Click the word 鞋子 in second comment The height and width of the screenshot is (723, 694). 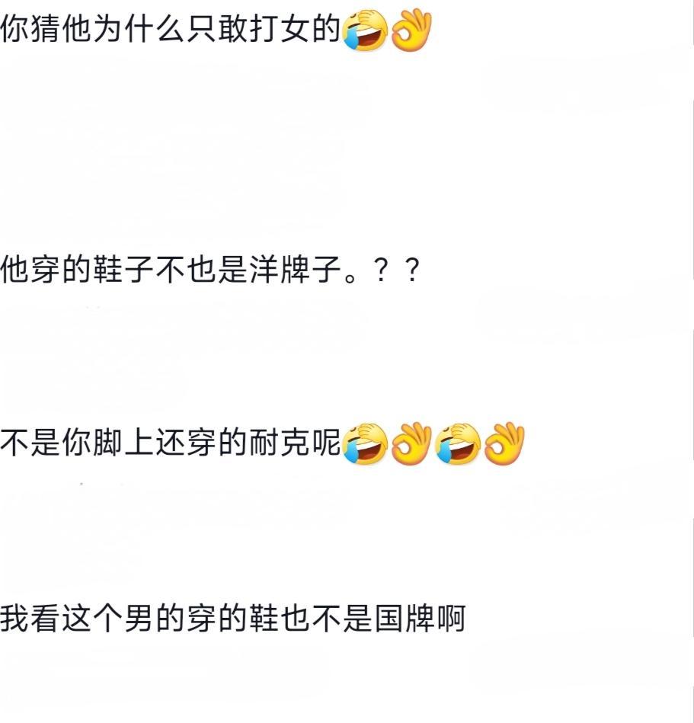point(123,270)
